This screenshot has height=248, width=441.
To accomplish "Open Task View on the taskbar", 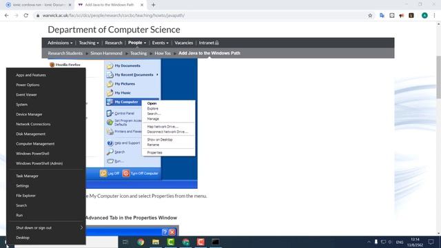I will 125,242.
